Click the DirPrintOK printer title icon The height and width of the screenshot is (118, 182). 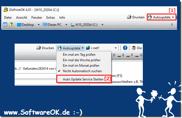[6, 10]
